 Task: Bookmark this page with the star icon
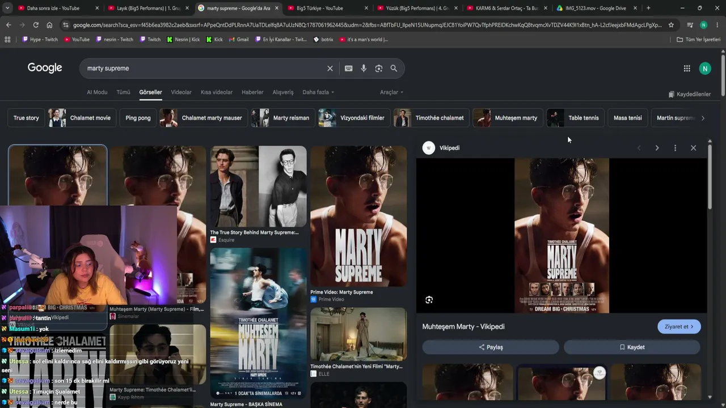click(671, 25)
